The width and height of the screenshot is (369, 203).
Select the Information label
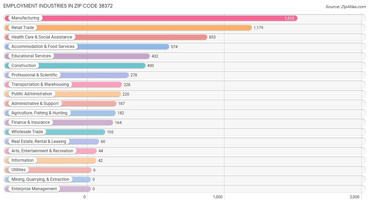(x=23, y=160)
